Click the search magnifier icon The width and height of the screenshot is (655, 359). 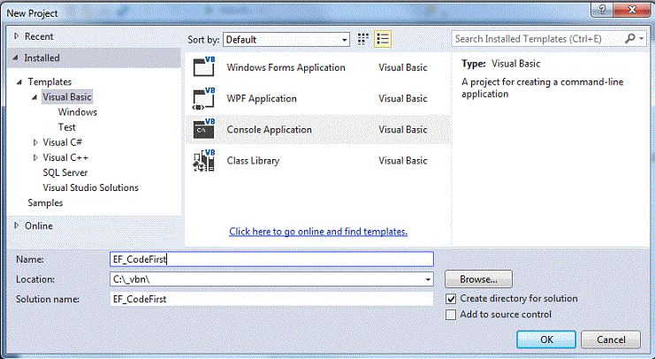click(629, 39)
